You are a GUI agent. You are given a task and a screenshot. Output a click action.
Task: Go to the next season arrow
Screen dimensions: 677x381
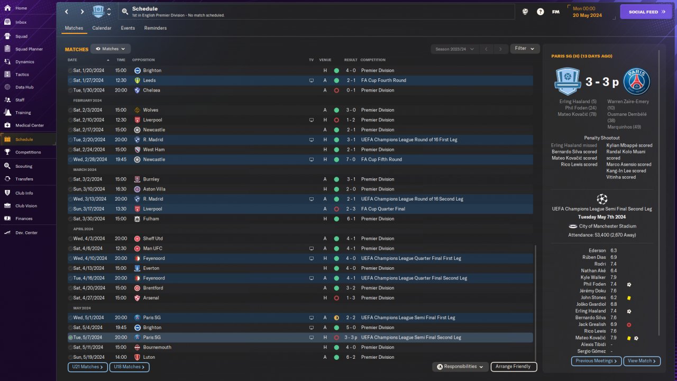click(501, 49)
